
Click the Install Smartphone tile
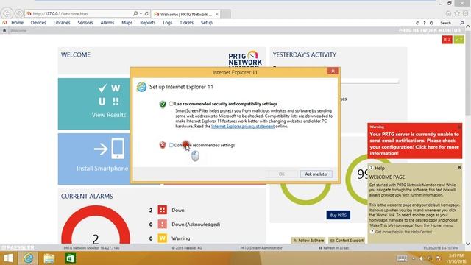(94, 159)
